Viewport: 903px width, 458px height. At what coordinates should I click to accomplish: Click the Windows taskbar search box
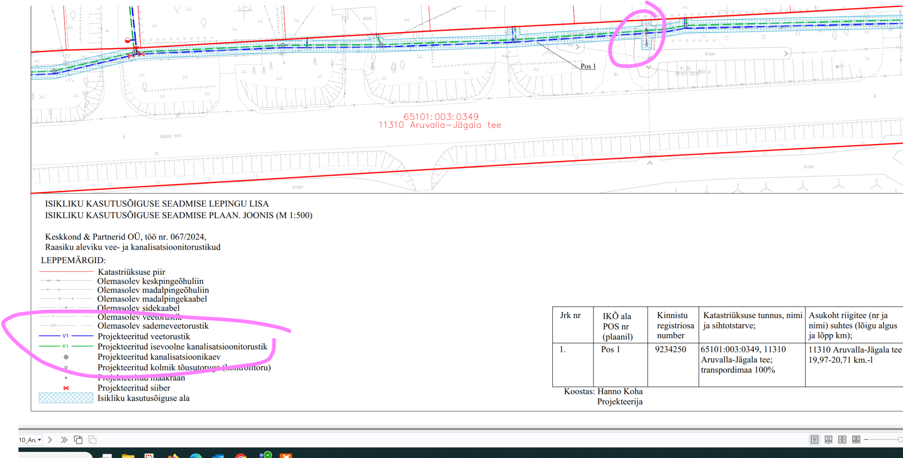tap(55, 455)
